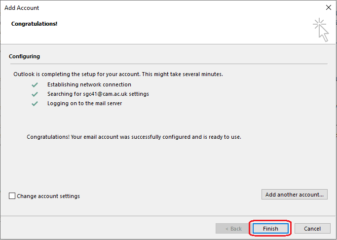The width and height of the screenshot is (337, 240).
Task: Tick the Change account settings checkbox box
Action: [12, 196]
